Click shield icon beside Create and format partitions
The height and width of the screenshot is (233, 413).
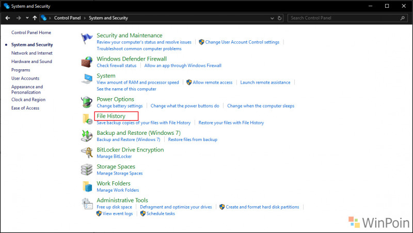pyautogui.click(x=222, y=207)
